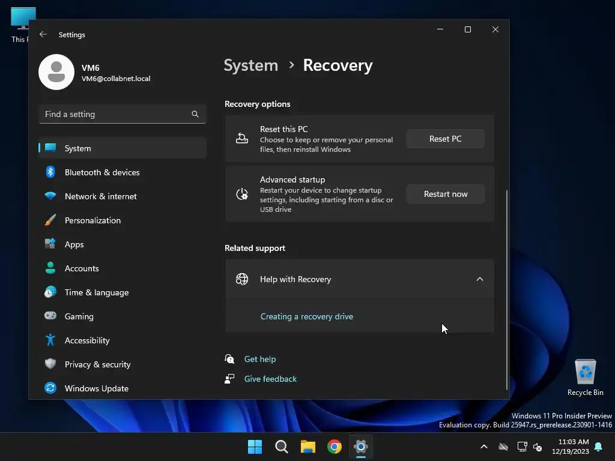
Task: Open Time & language settings
Action: tap(123, 292)
